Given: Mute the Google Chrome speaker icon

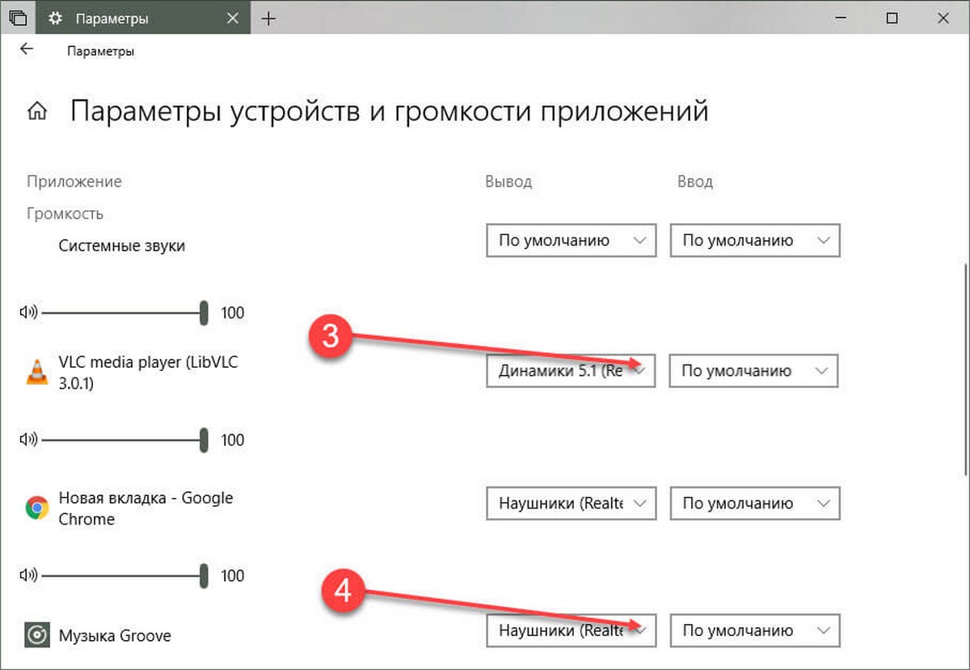Looking at the screenshot, I should 28,575.
